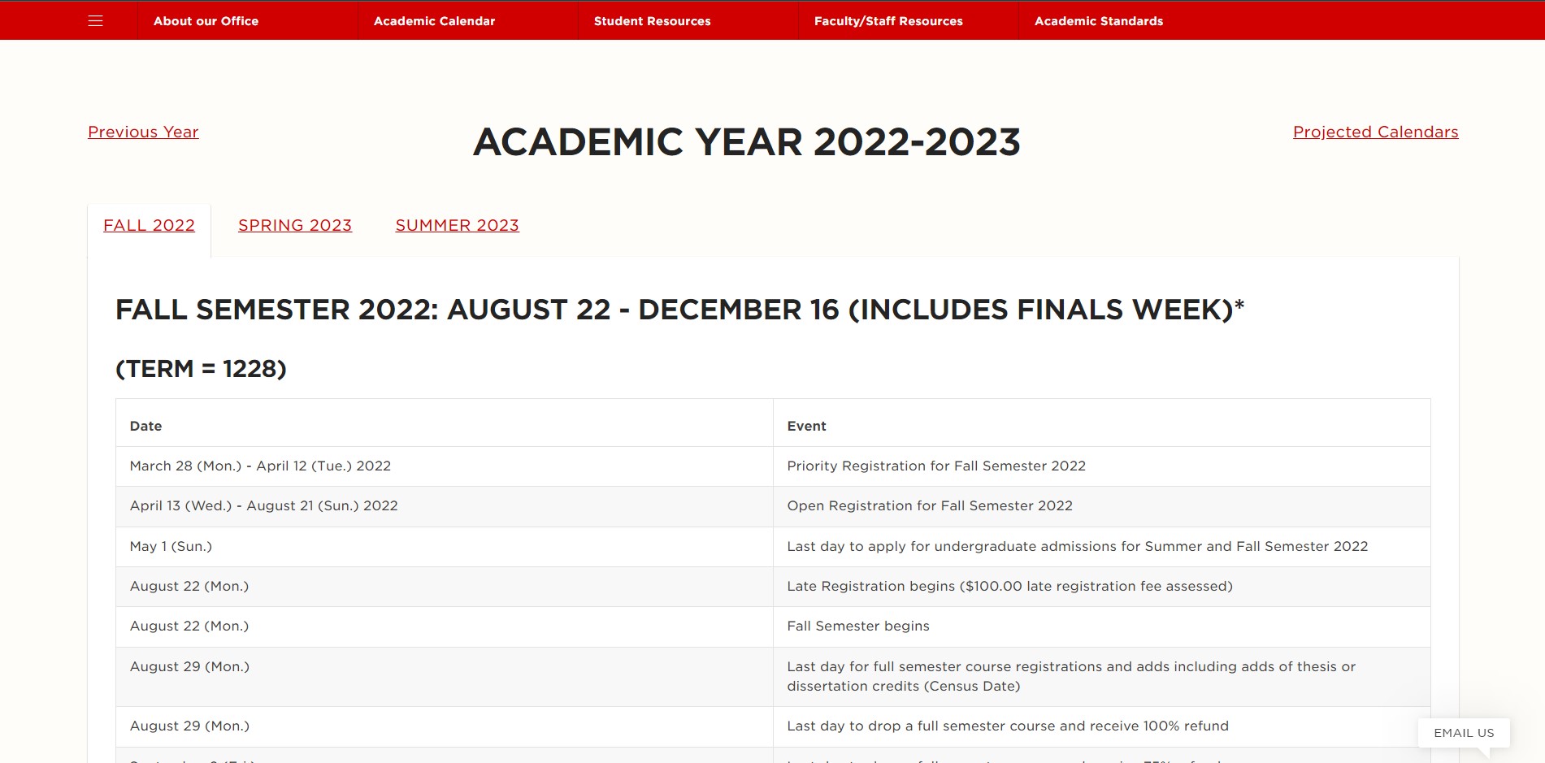Click the Faculty/Staff Resources menu item
This screenshot has height=763, width=1545.
coord(888,21)
